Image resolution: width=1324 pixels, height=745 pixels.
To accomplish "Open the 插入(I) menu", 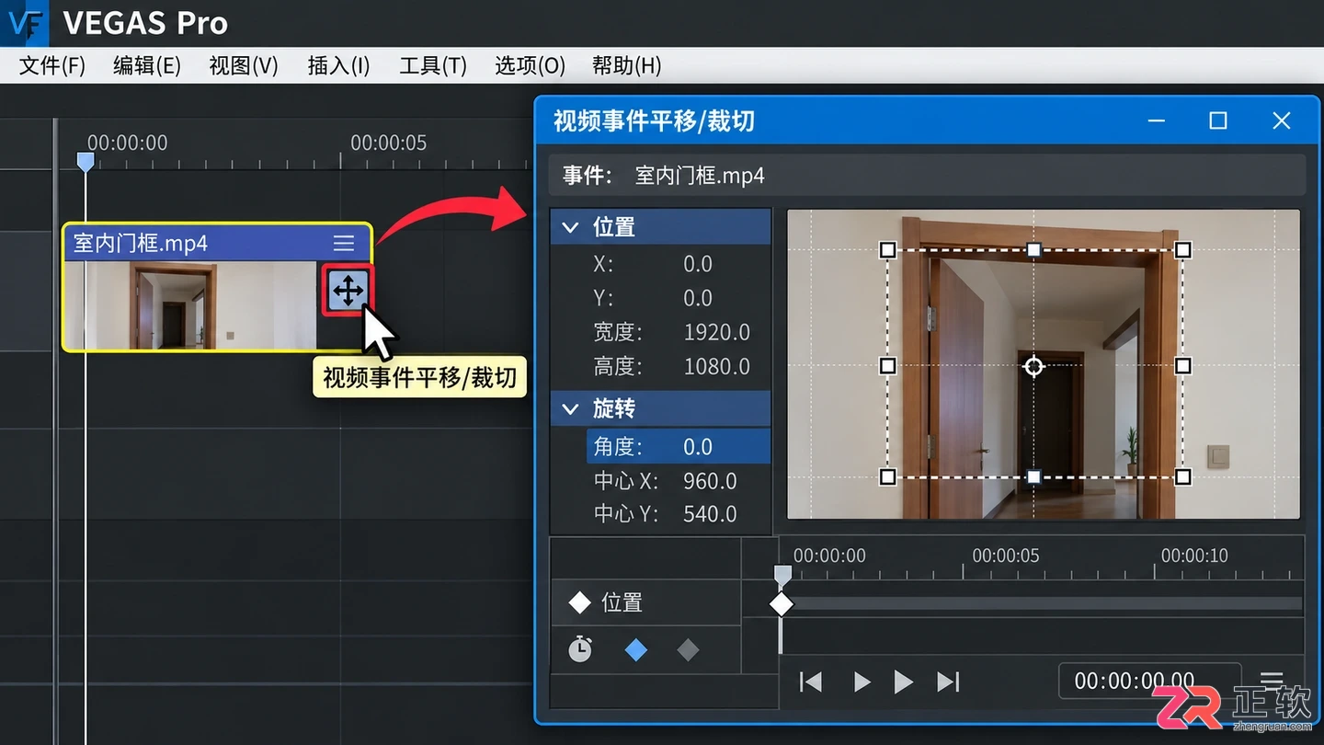I will (338, 65).
